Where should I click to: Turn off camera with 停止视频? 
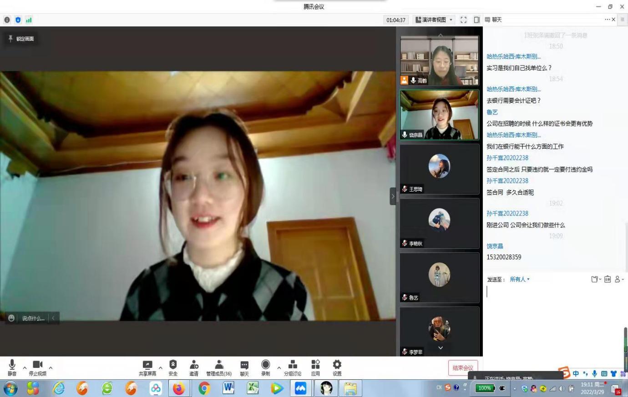pos(38,367)
